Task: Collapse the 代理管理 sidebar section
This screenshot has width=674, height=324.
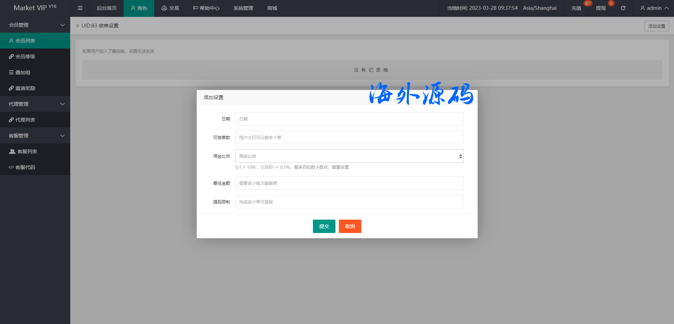Action: pos(35,104)
